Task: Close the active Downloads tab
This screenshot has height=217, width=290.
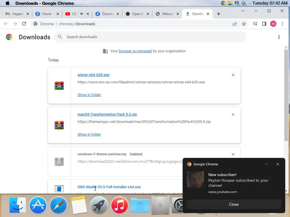Action: (x=208, y=14)
